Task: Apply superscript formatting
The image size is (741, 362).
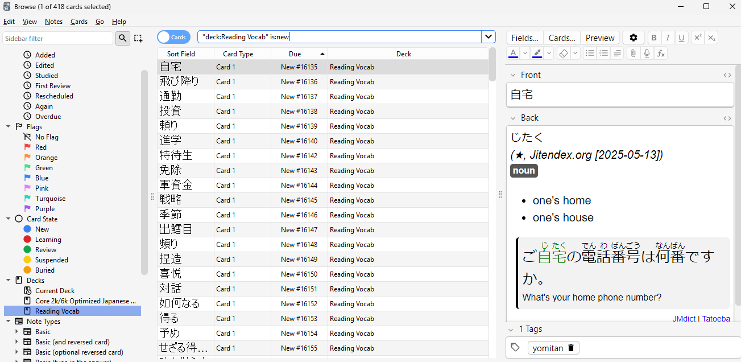Action: (x=698, y=38)
